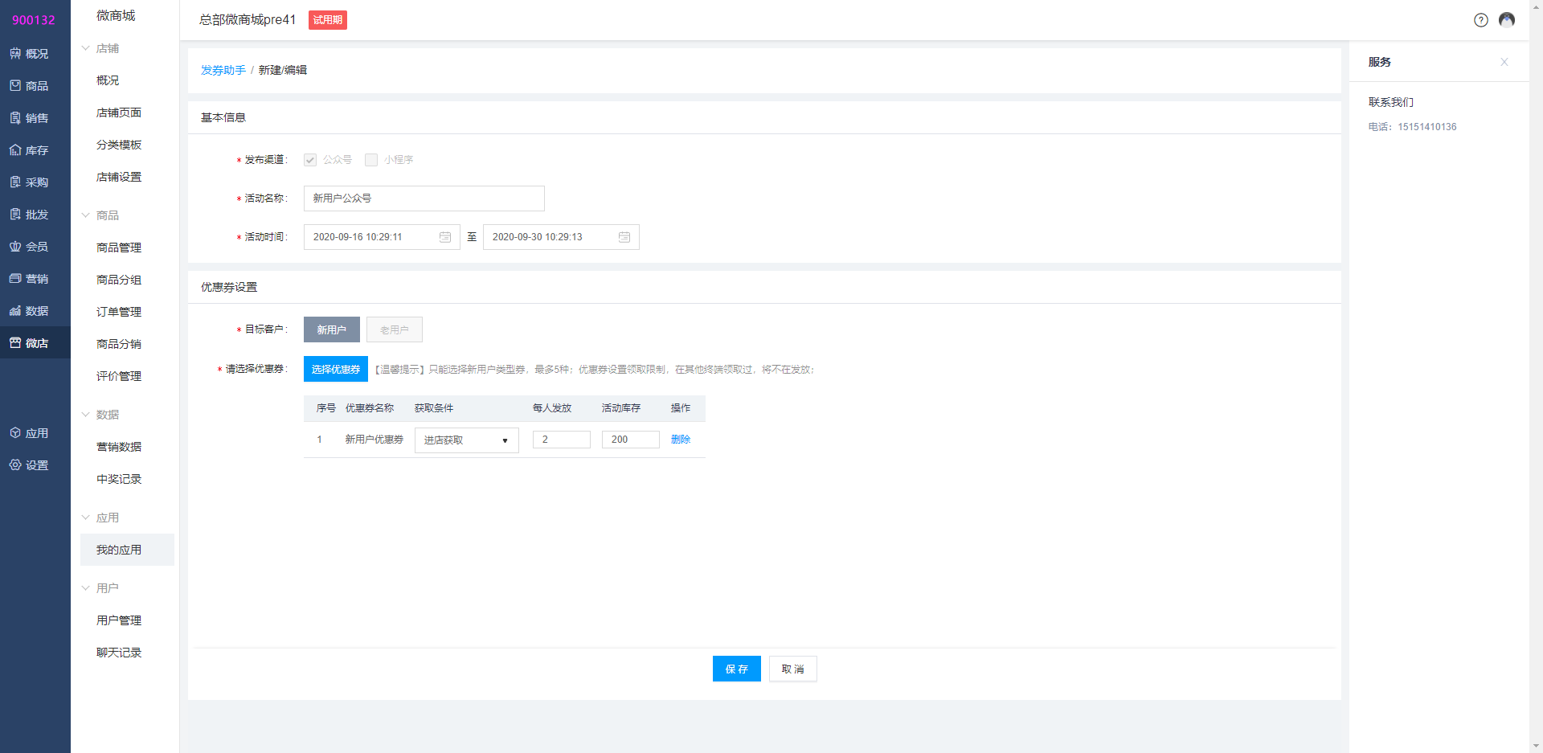Viewport: 1543px width, 753px height.
Task: Open 商品管理 in the submenu
Action: point(119,248)
